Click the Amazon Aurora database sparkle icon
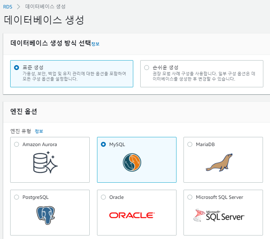This screenshot has width=270, height=239. (45, 162)
